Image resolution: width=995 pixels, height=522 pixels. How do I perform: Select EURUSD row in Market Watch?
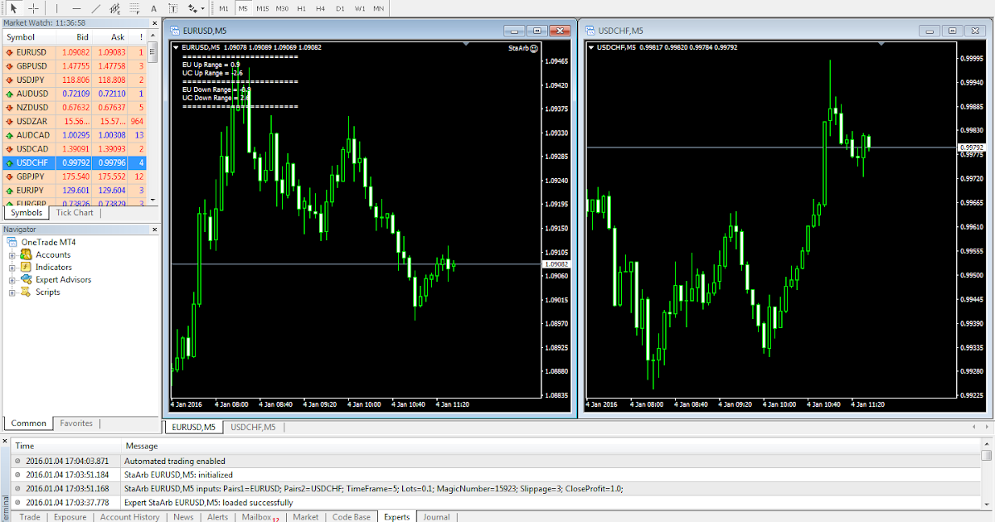(75, 52)
